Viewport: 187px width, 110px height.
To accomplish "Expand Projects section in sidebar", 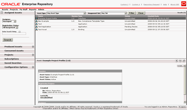I will click(33, 55).
